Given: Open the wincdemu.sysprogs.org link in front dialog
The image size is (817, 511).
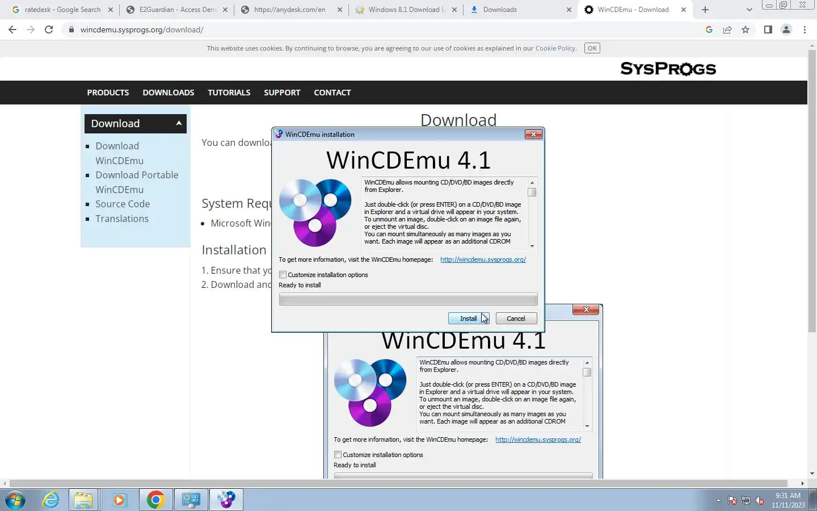Looking at the screenshot, I should (x=483, y=259).
